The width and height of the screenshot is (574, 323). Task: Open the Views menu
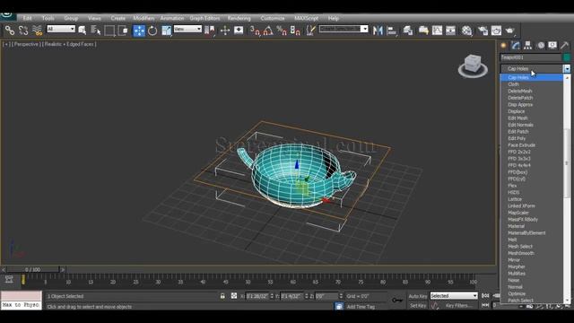tap(94, 18)
